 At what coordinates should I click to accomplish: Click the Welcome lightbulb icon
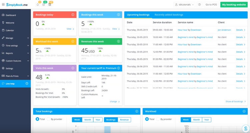[3, 22]
